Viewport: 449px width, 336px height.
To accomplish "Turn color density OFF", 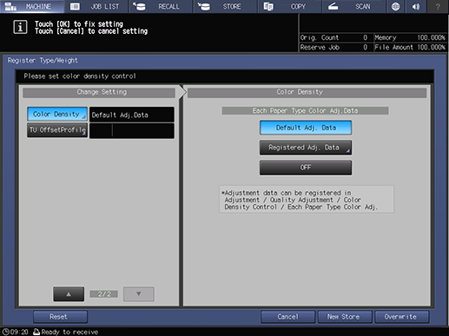I will (306, 168).
